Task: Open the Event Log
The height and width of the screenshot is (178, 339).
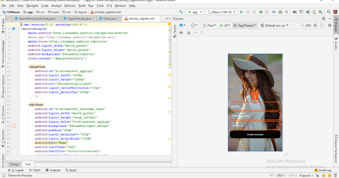Action: 324,170
